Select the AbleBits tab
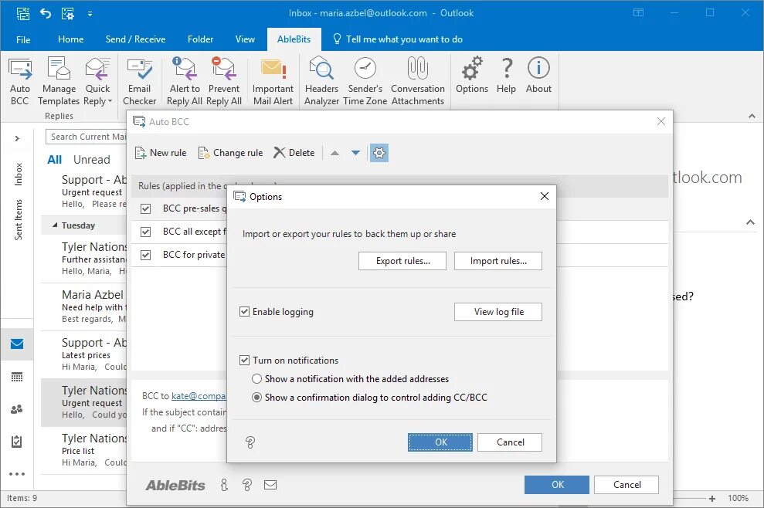Screen dimensions: 764x508 click(x=294, y=39)
